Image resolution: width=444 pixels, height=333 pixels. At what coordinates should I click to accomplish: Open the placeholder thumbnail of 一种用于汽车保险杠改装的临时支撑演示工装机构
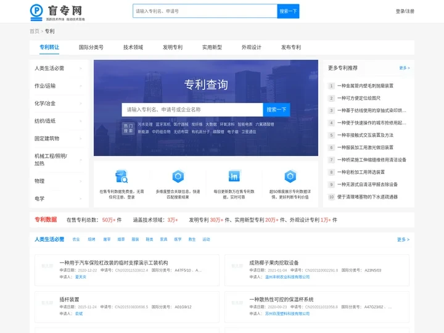pos(47,266)
